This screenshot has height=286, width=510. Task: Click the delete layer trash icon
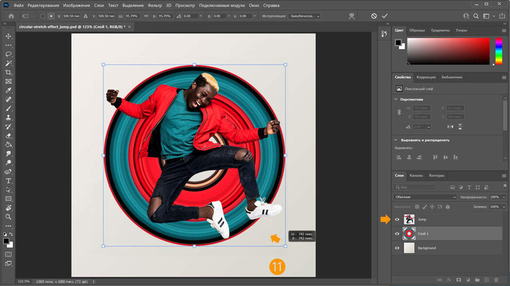pos(496,280)
